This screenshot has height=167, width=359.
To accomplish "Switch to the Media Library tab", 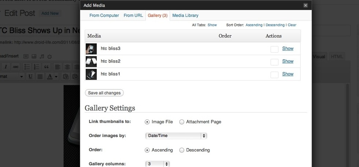I will (x=185, y=15).
